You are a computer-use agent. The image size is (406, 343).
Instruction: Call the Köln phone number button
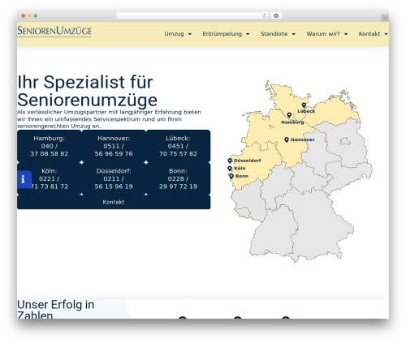(50, 178)
